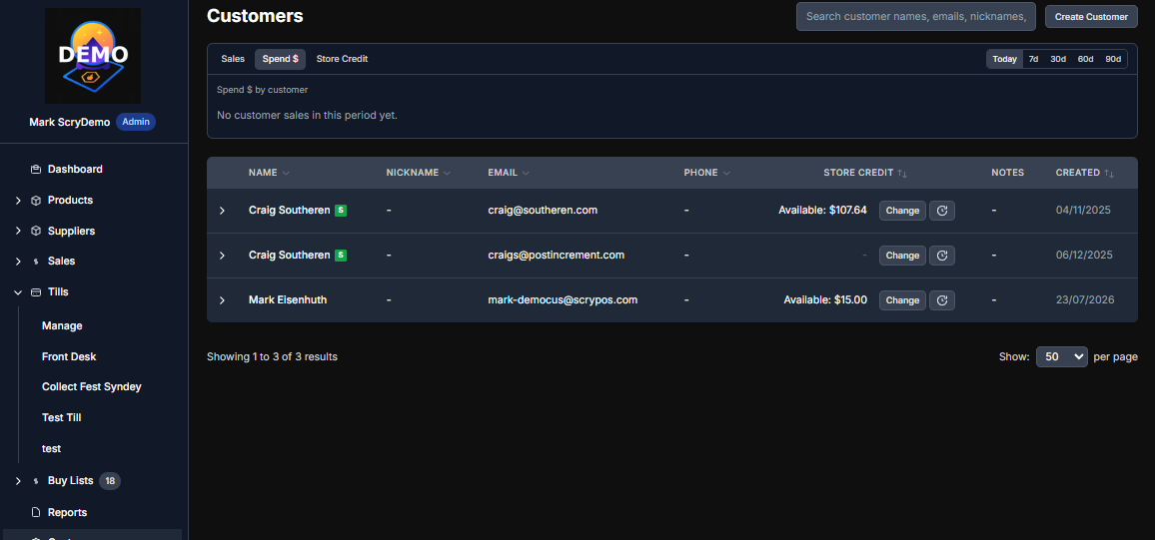Expand the Sales sidebar section
This screenshot has height=540, width=1155.
(18, 262)
